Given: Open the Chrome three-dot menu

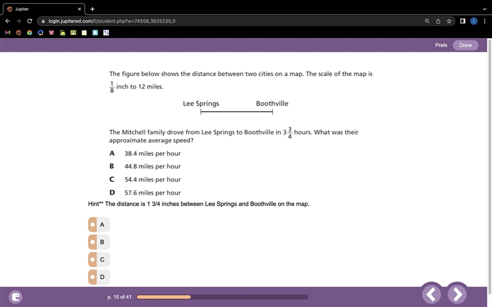Looking at the screenshot, I should [x=485, y=21].
